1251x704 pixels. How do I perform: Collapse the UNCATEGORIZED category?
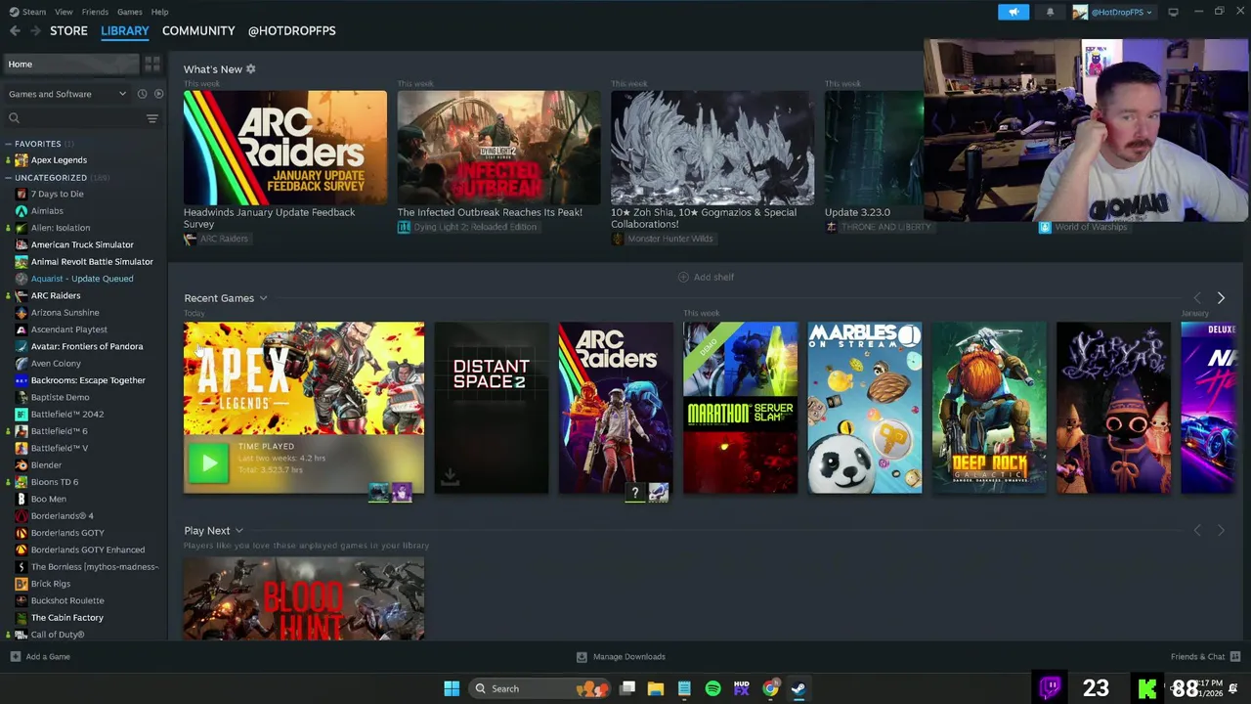tap(8, 178)
